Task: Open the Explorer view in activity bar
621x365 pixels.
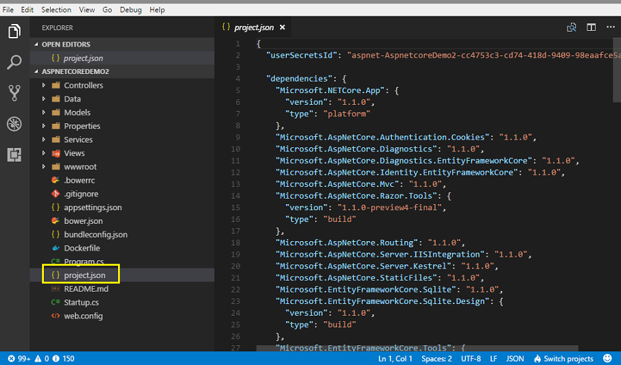Action: tap(14, 31)
